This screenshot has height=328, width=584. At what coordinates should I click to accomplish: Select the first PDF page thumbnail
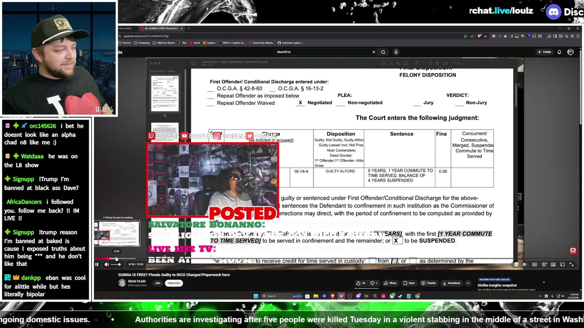165,94
